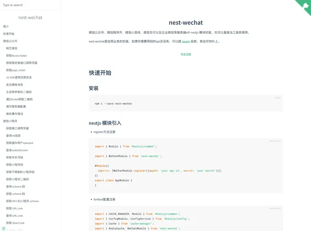This screenshot has height=231, width=311.
Task: Navigate to 接收事件推送 in the sidebar
Action: pyautogui.click(x=14, y=114)
